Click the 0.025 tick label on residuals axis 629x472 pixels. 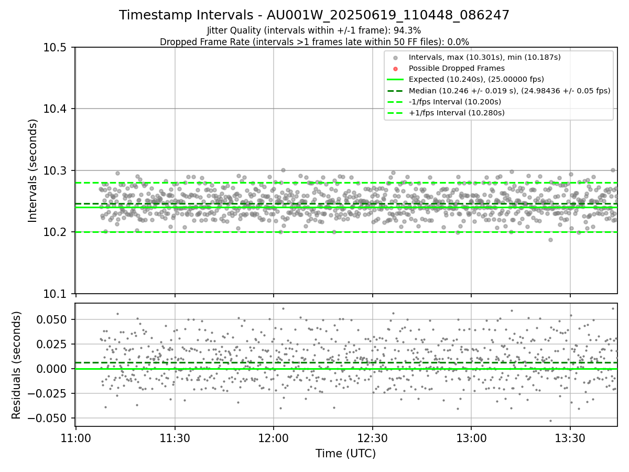52,344
